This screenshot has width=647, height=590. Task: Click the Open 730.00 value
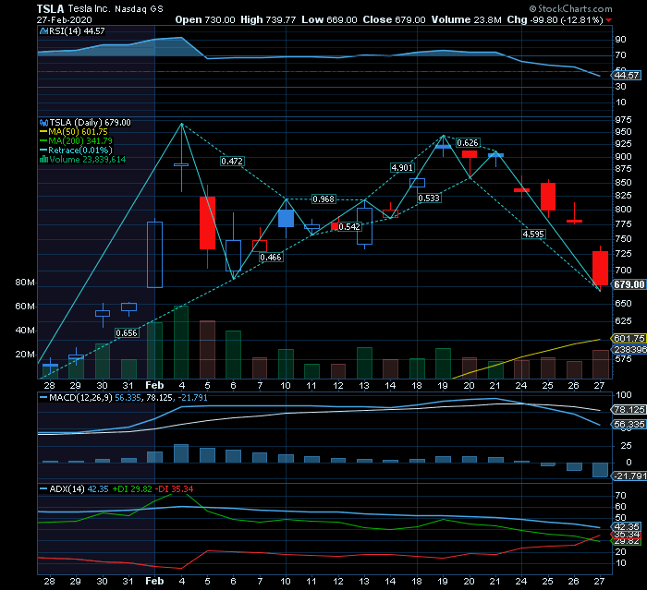click(x=205, y=19)
